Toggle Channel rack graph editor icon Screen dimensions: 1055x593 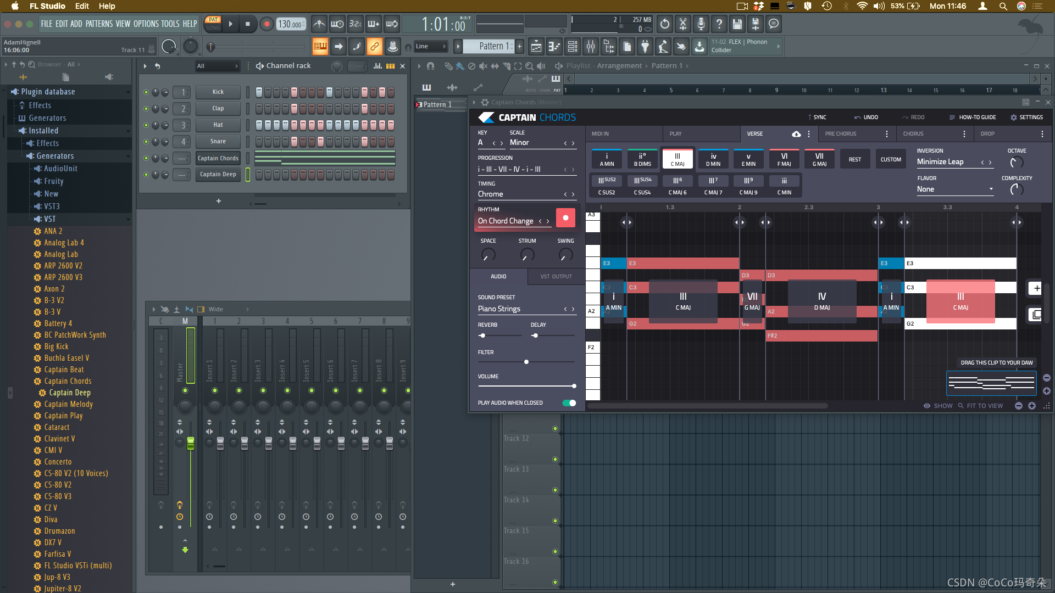tap(377, 66)
